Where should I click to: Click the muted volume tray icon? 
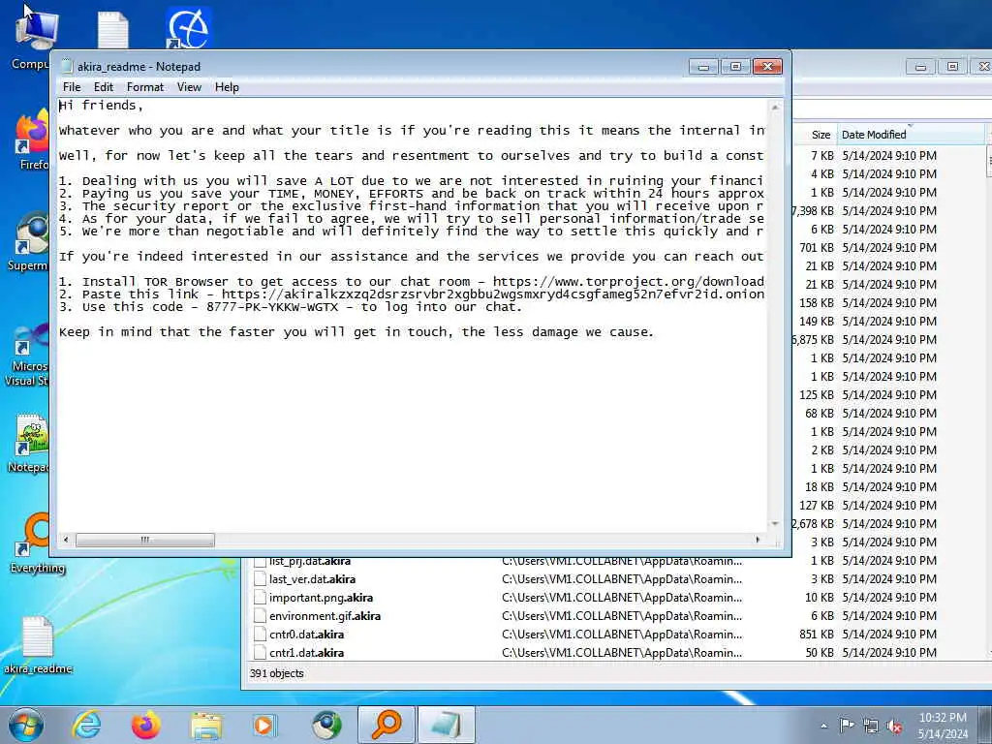[894, 726]
